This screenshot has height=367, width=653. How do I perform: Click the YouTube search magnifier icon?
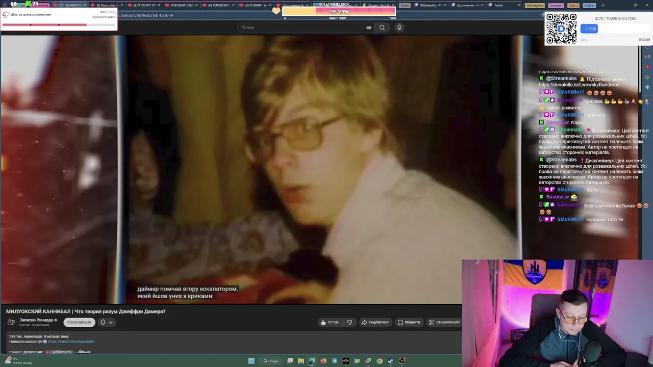point(382,28)
